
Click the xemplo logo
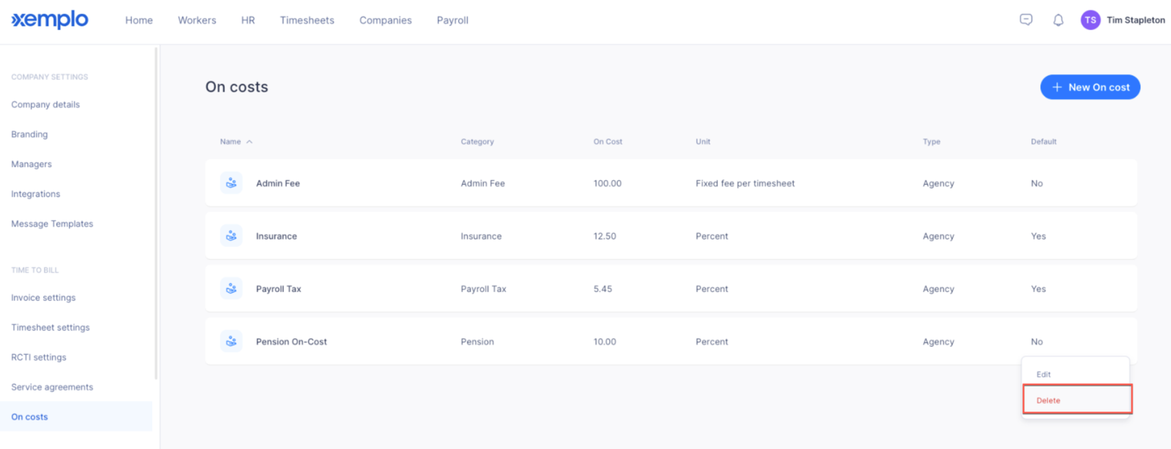(x=50, y=19)
